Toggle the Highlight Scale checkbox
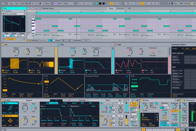This screenshot has width=196, height=131. coord(41,8)
